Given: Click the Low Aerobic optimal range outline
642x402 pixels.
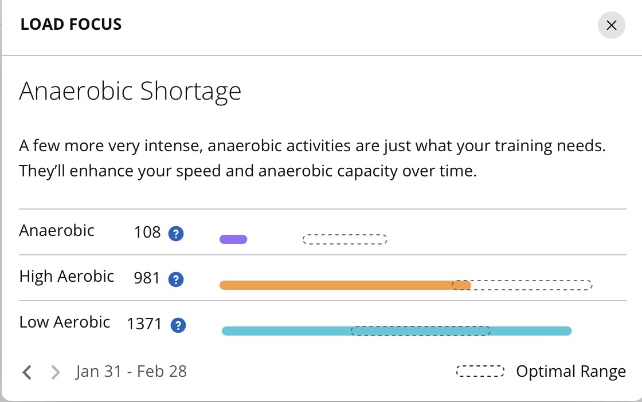Looking at the screenshot, I should click(x=420, y=330).
